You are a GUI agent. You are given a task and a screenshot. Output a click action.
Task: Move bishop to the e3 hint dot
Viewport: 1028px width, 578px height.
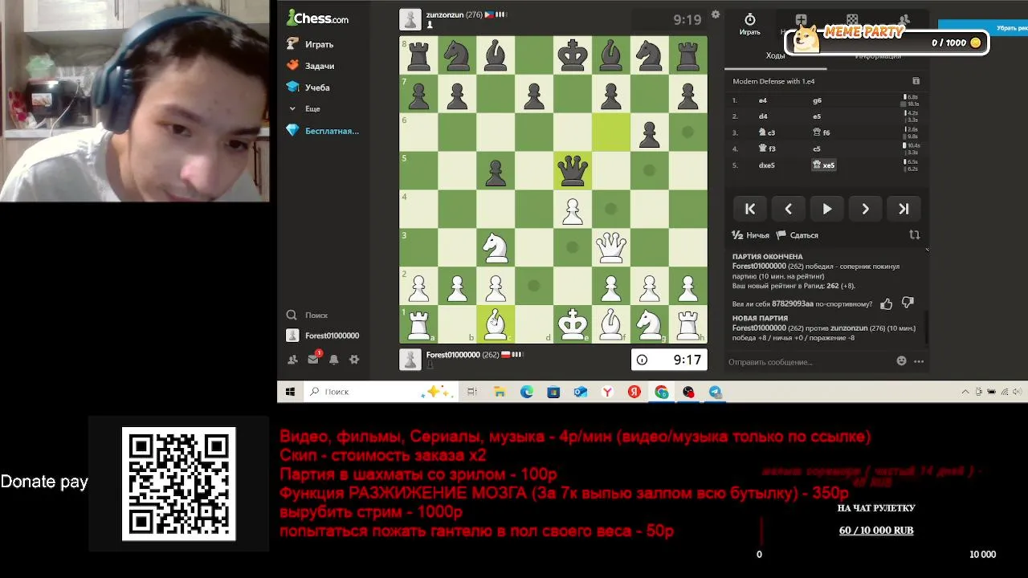[573, 247]
